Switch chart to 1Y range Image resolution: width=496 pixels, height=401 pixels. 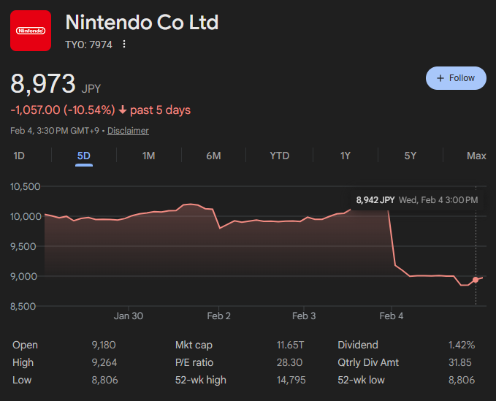346,156
